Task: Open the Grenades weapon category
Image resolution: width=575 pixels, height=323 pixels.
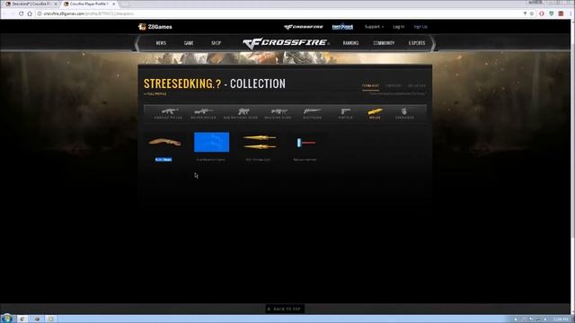Action: coord(404,113)
